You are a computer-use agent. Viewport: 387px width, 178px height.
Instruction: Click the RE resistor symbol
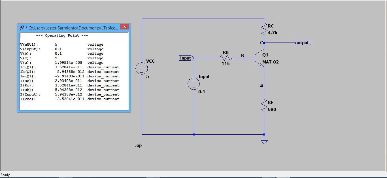click(x=264, y=106)
